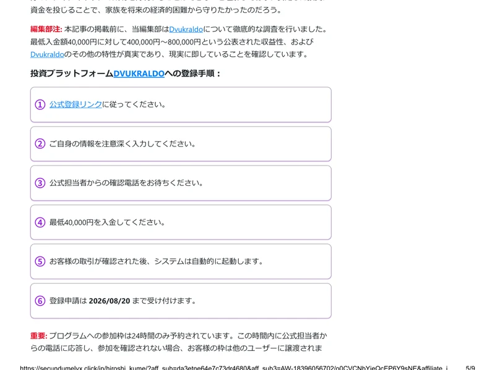495x370 pixels.
Task: Open the DVUKRALDO link in the heading
Action: coord(139,74)
